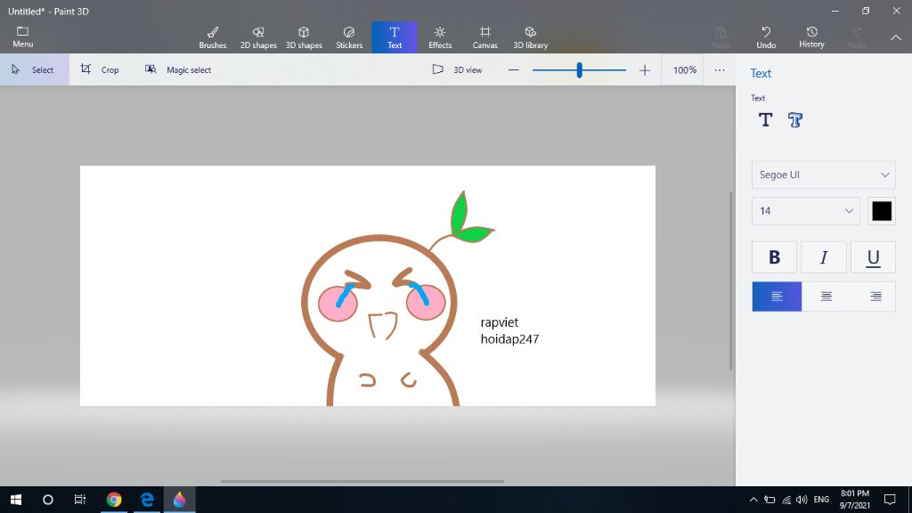Toggle 3D view
Screen dimensions: 912x513
pyautogui.click(x=457, y=69)
